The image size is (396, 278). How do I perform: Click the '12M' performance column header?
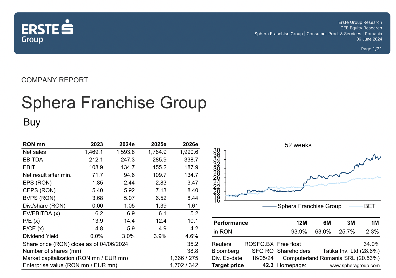302,223
